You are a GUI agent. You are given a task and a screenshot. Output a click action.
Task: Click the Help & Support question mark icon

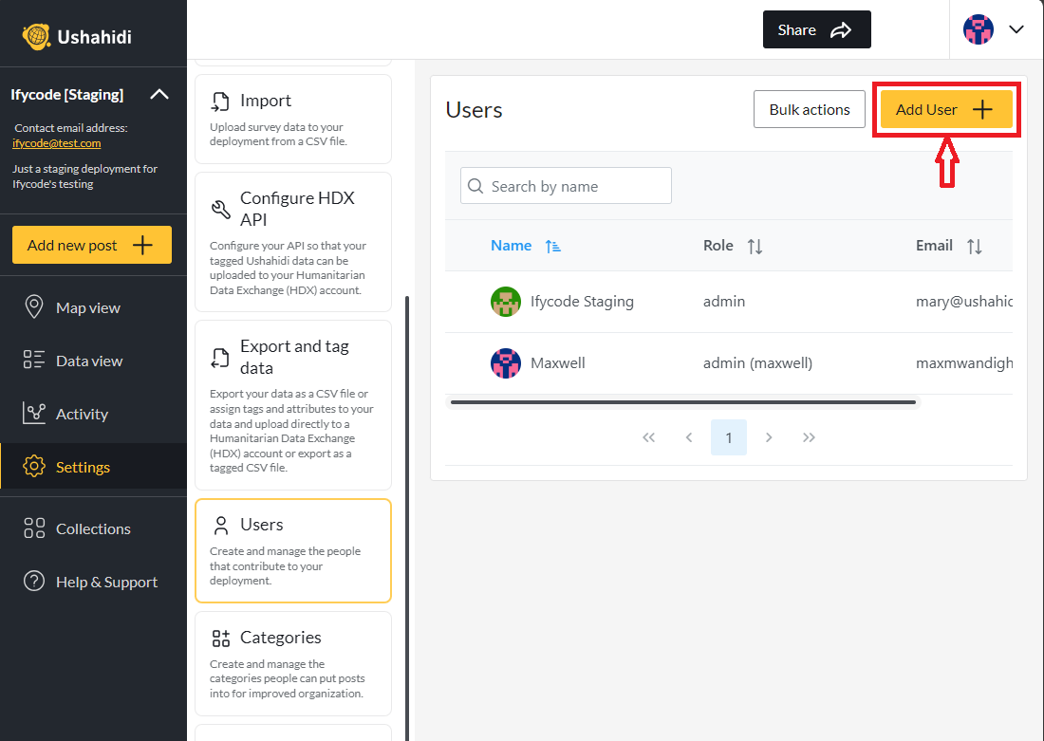point(31,582)
